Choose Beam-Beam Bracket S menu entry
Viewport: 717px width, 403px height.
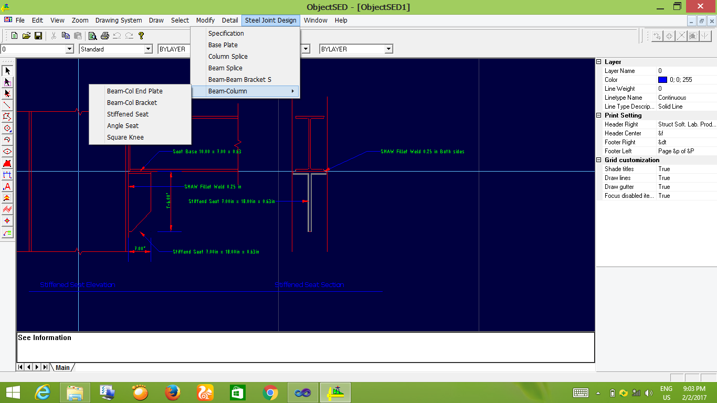pos(245,80)
